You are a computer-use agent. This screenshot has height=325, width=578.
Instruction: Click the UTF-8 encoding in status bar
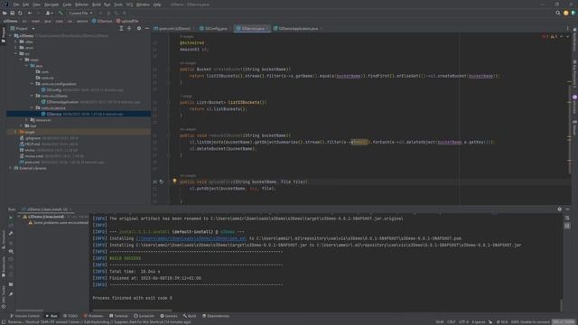(x=463, y=321)
